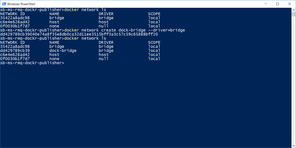Maximize the Windows PowerShell window
Viewport: 296px width, 148px height.
tap(277, 4)
